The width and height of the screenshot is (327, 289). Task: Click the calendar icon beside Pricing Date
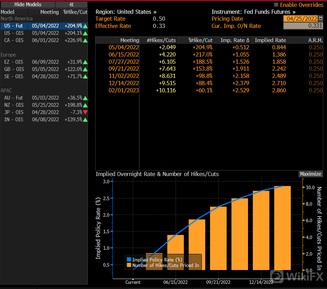[x=320, y=19]
